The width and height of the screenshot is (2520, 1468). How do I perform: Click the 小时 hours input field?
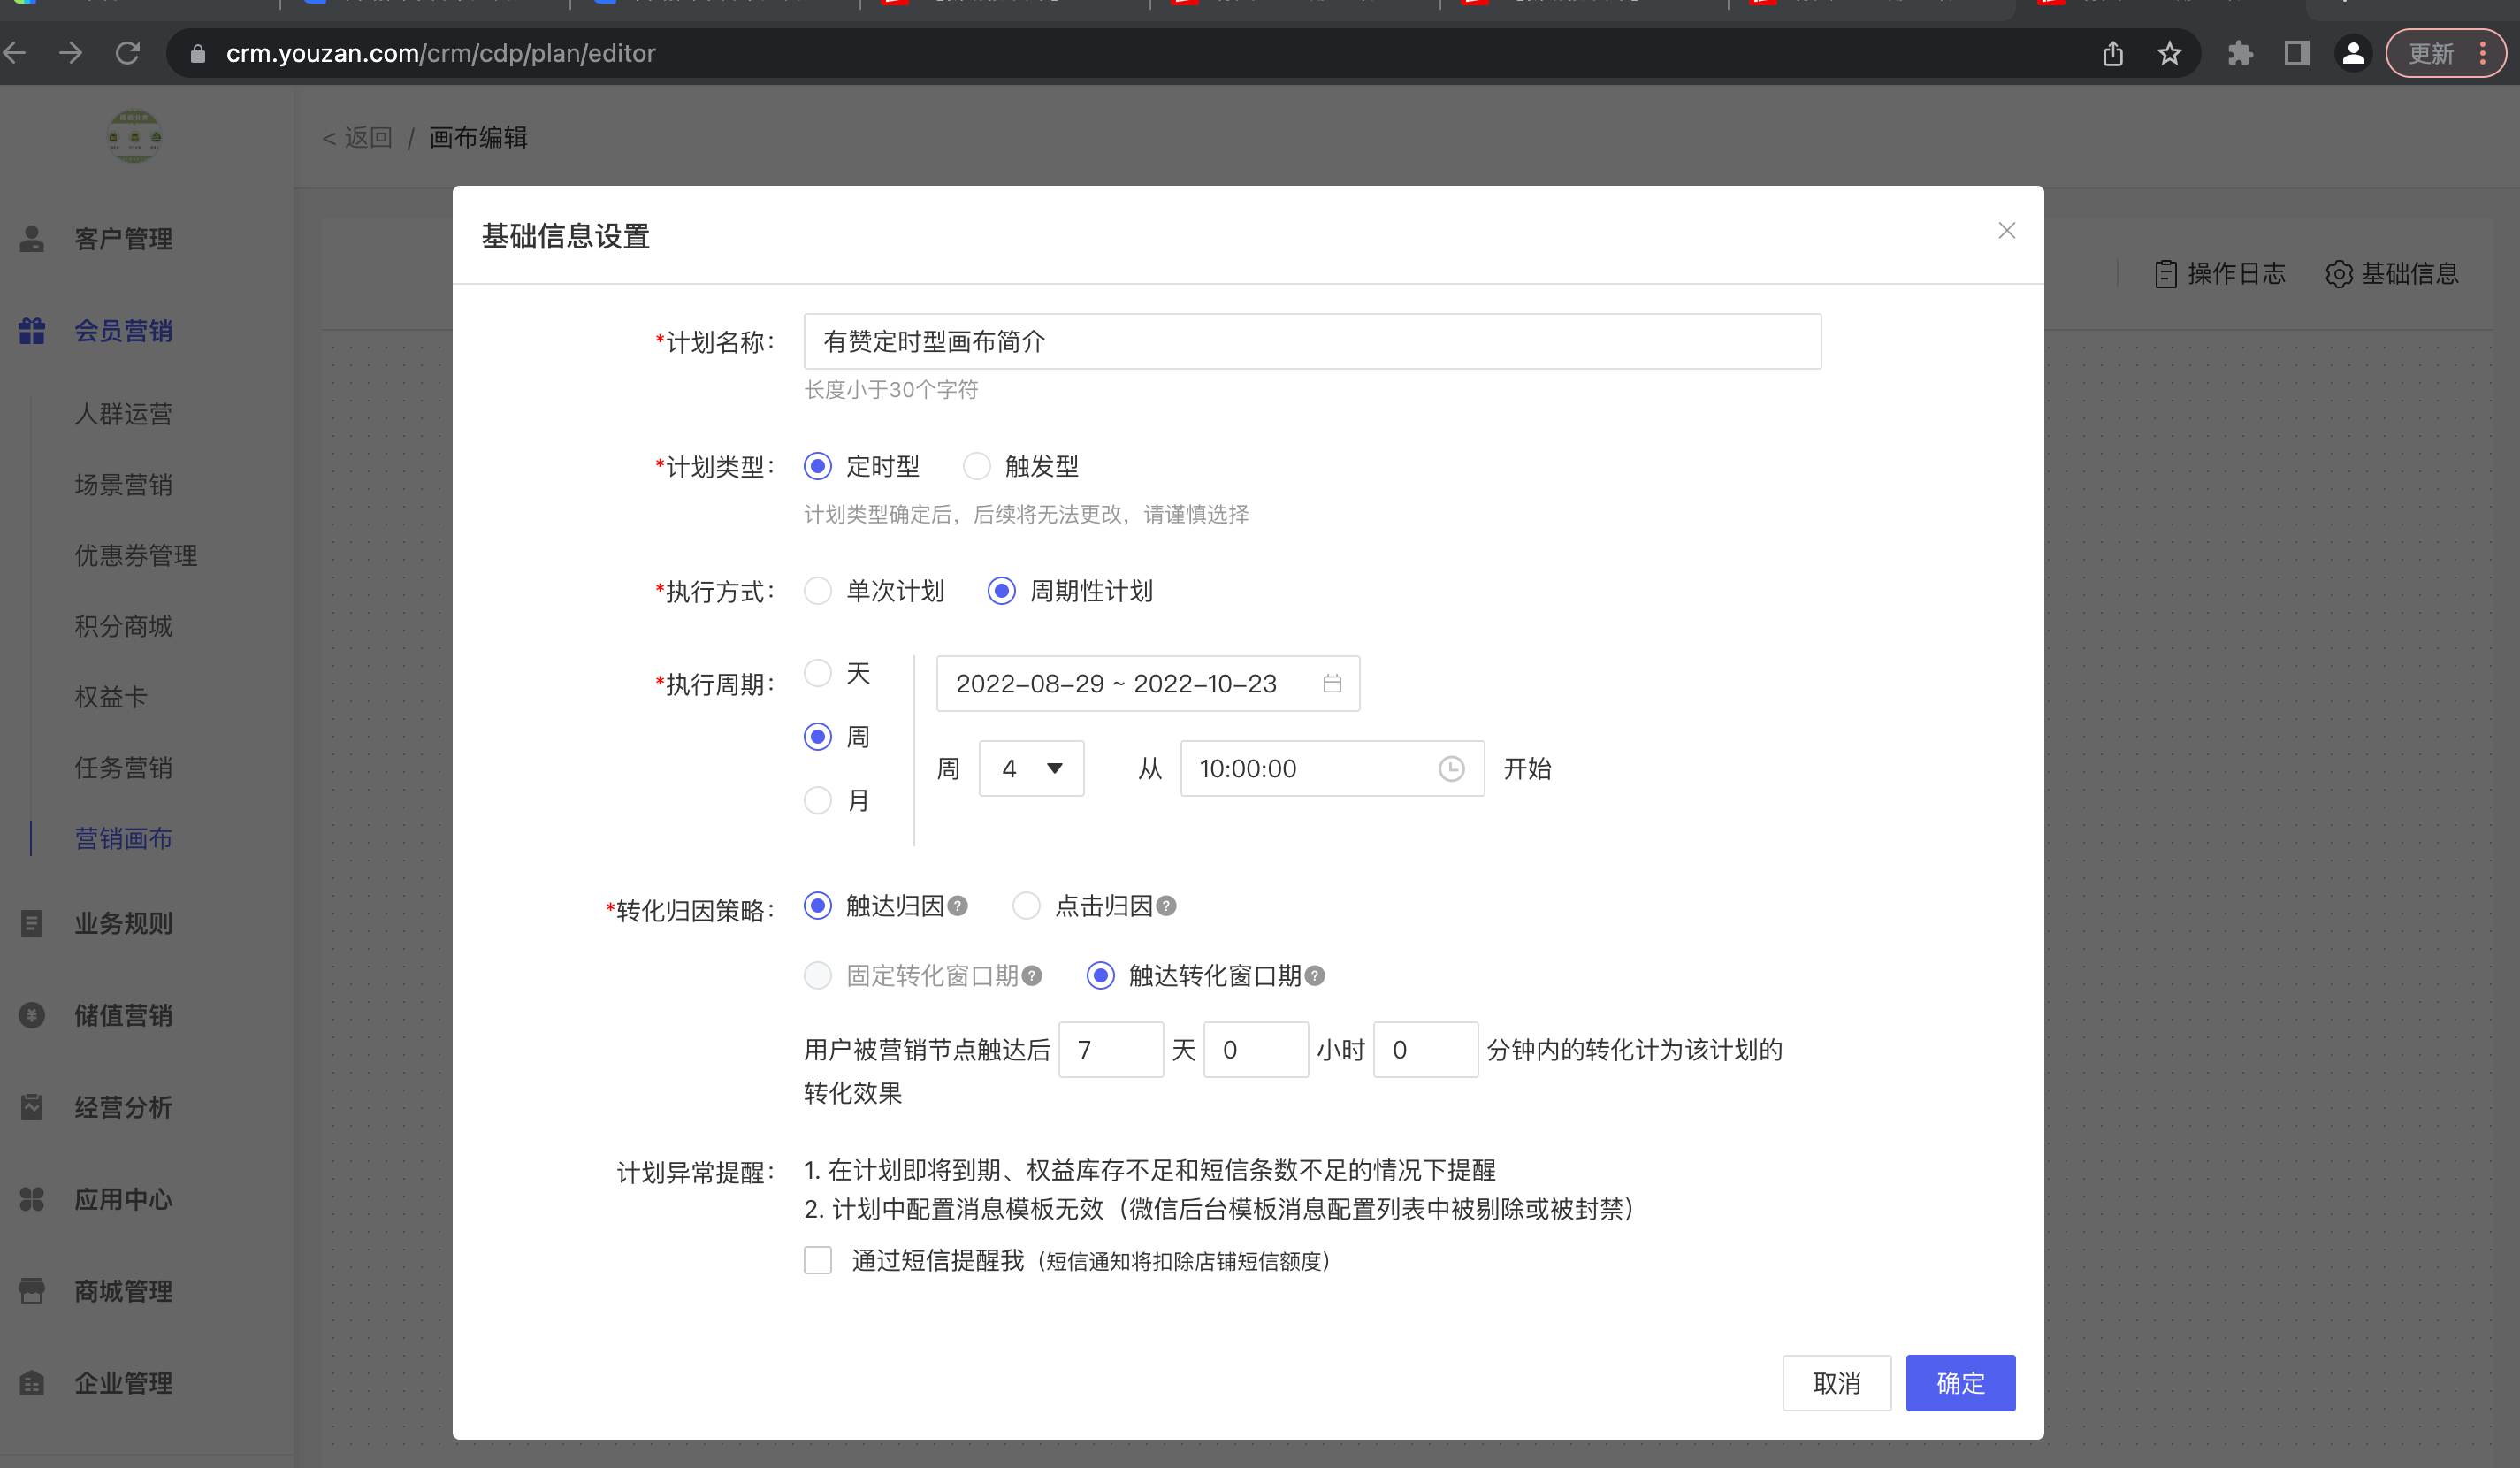click(x=1256, y=1050)
